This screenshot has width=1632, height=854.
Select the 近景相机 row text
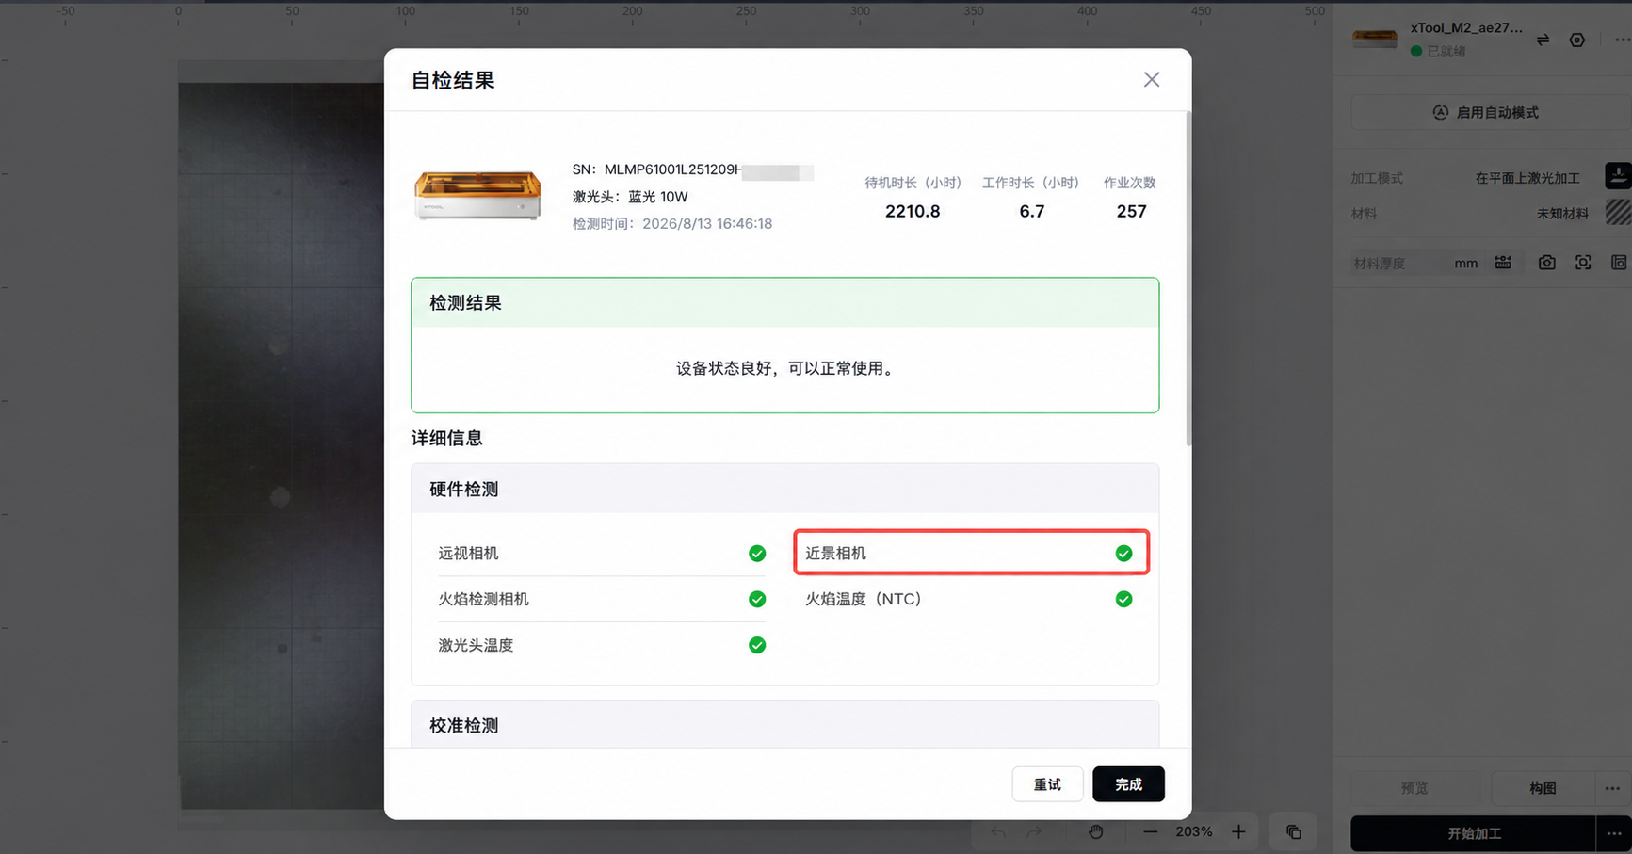point(835,554)
